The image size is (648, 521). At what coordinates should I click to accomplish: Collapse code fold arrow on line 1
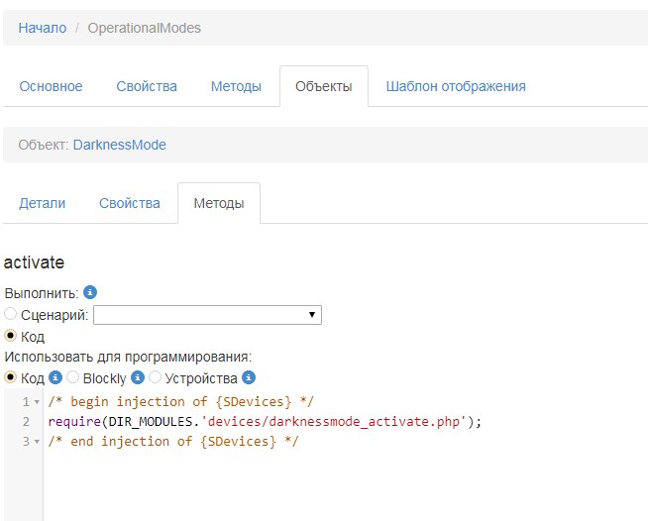pyautogui.click(x=37, y=402)
